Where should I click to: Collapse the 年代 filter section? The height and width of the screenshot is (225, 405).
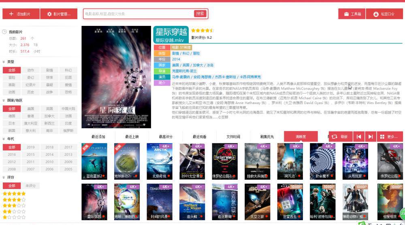click(x=4, y=139)
